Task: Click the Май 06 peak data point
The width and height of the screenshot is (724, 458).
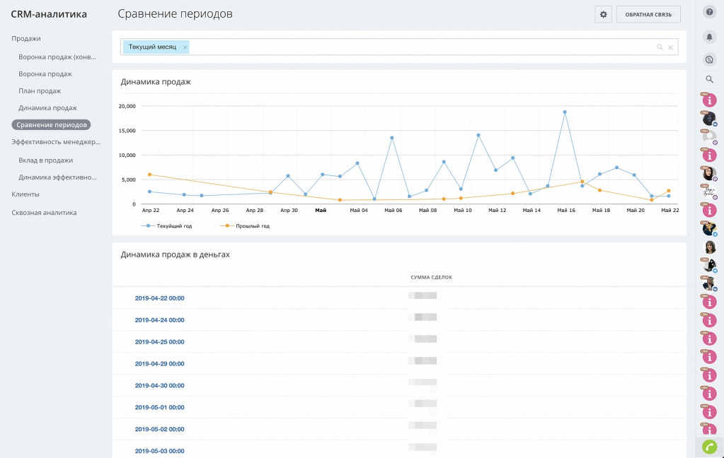Action: pos(392,138)
